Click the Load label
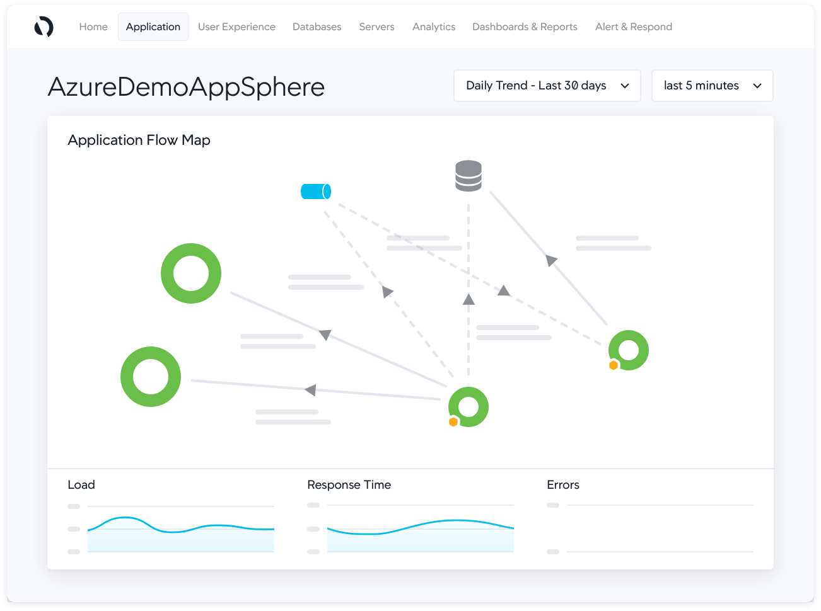 click(x=81, y=485)
